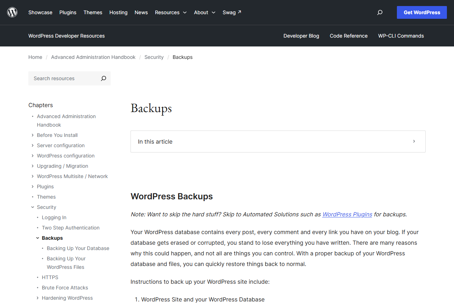The height and width of the screenshot is (305, 454).
Task: Jump to Backing Up Your Database
Action: (x=78, y=248)
